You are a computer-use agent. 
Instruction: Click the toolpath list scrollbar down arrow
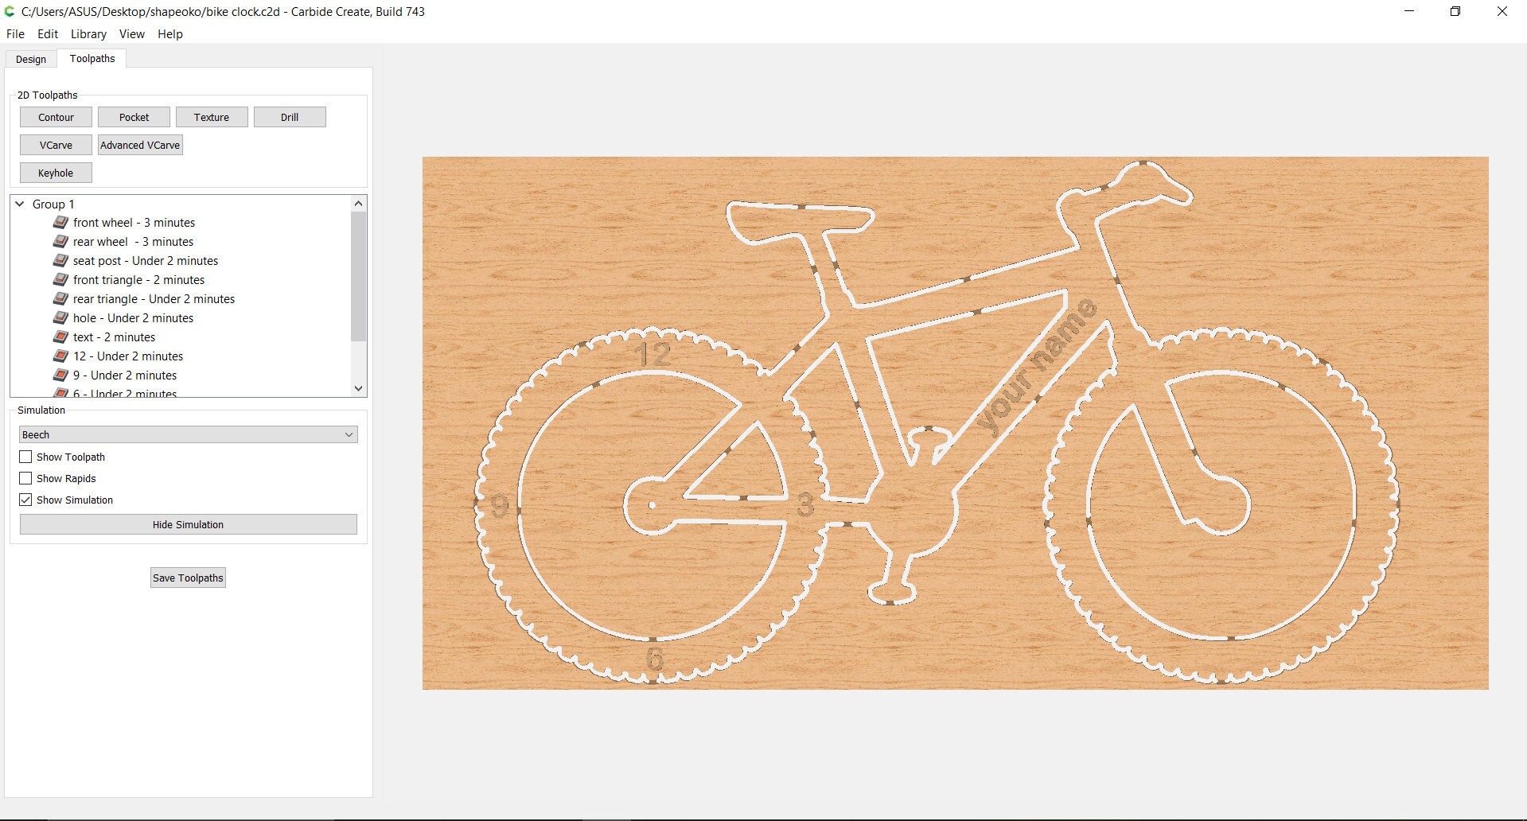coord(358,388)
